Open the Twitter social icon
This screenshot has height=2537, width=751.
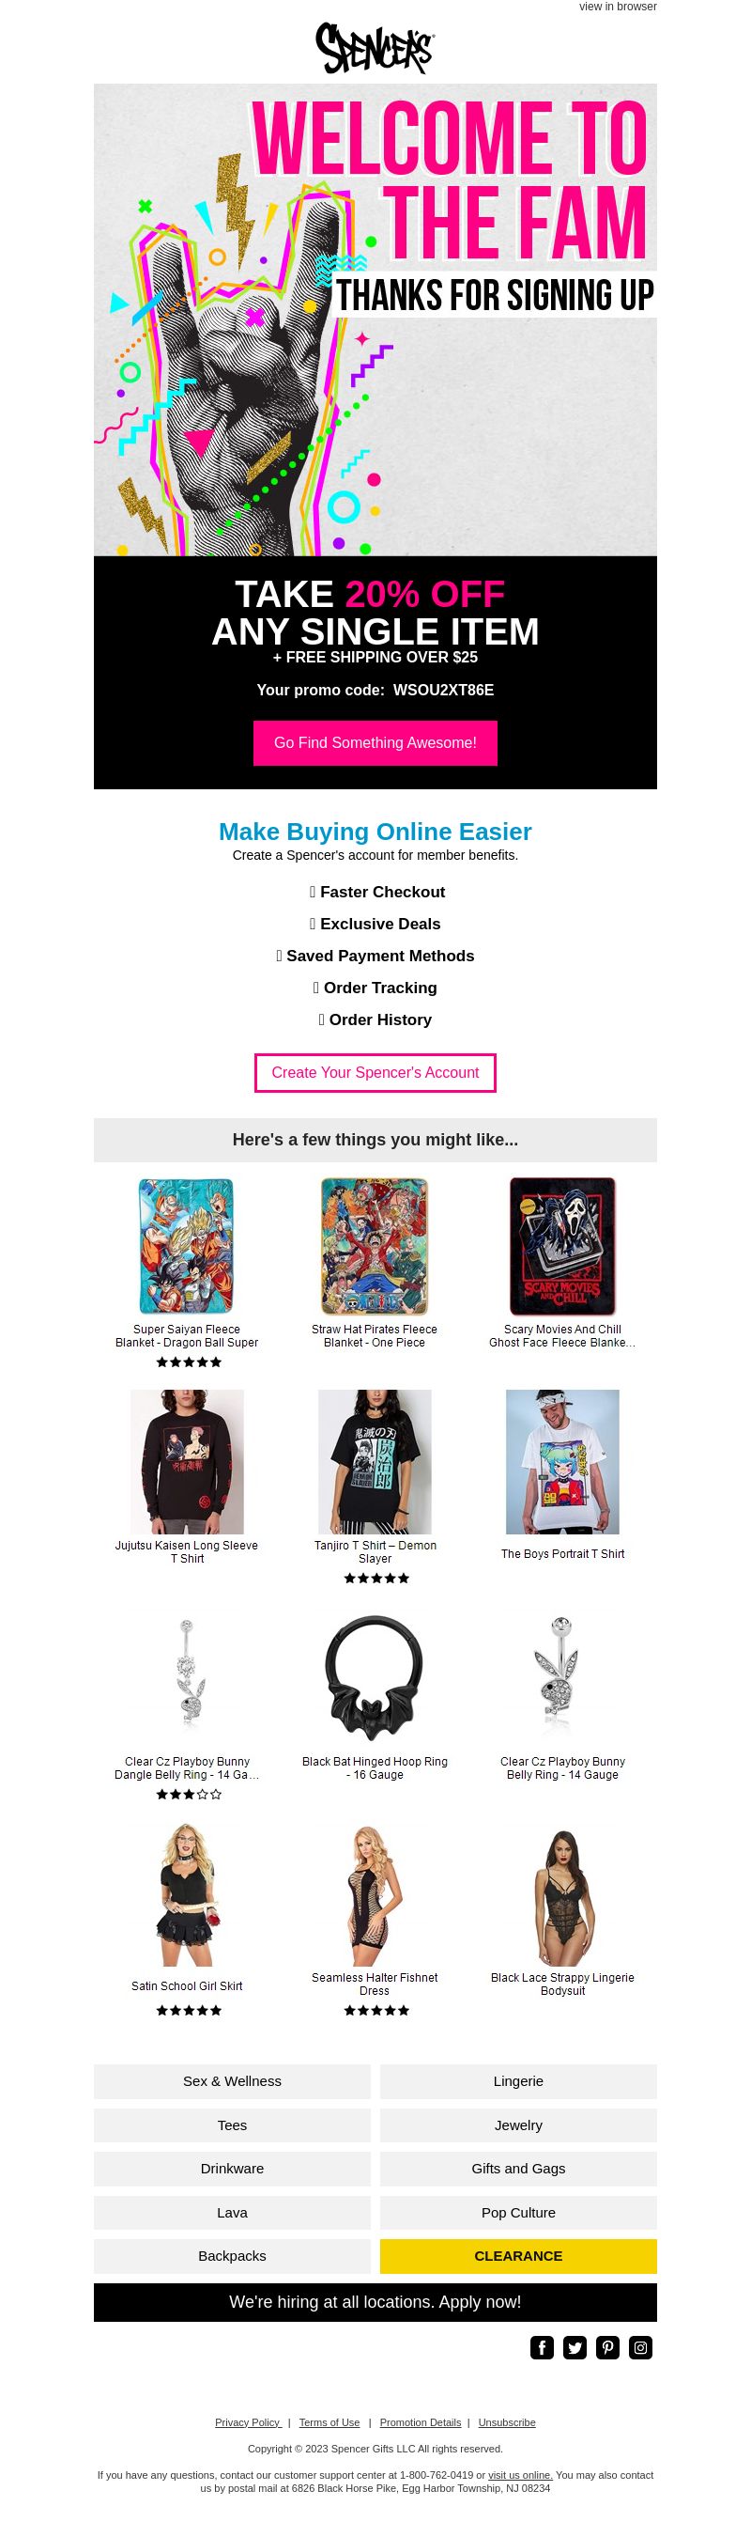tap(575, 2347)
